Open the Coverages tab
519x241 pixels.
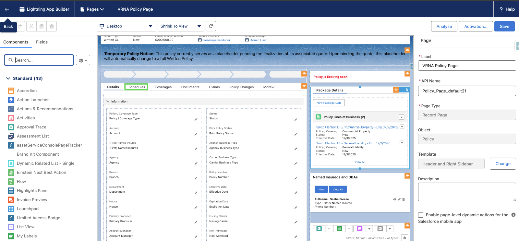[x=163, y=87]
